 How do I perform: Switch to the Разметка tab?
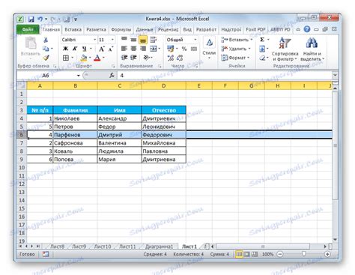click(96, 29)
